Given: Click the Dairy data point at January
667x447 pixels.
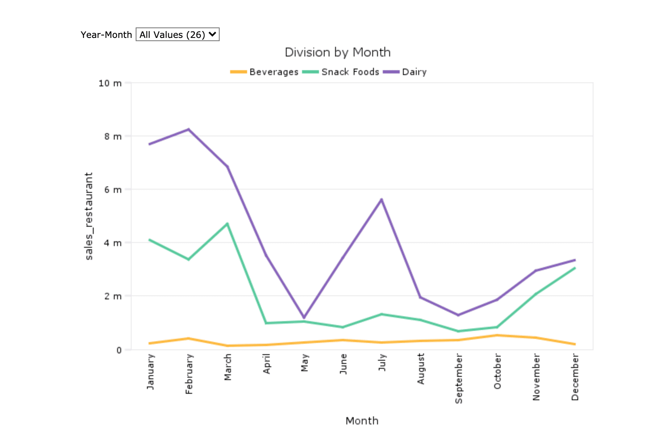Looking at the screenshot, I should click(150, 144).
